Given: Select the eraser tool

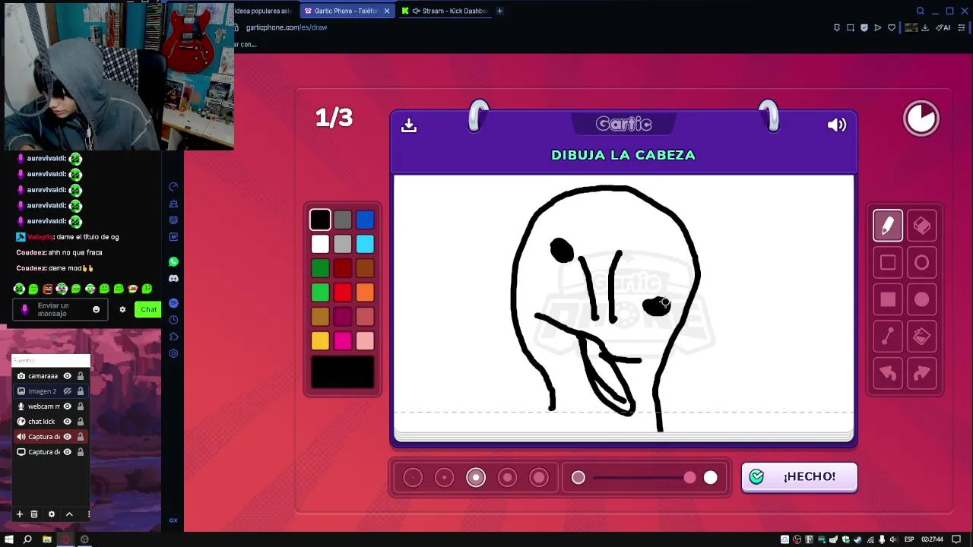Looking at the screenshot, I should click(921, 226).
